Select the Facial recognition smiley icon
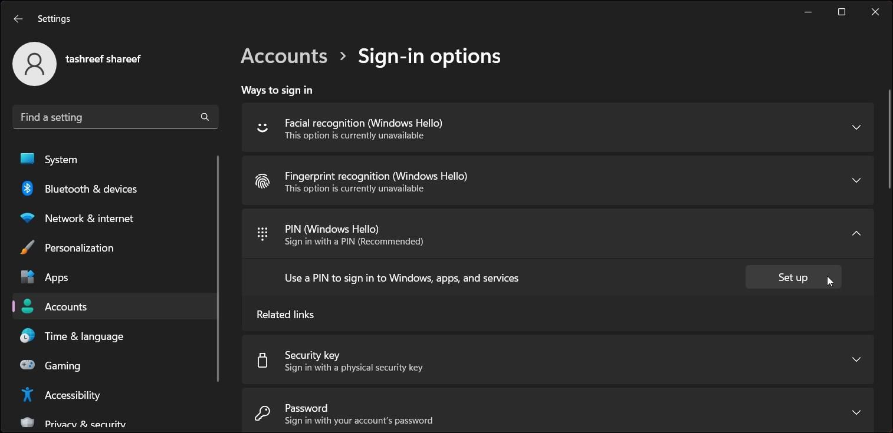The image size is (893, 433). click(262, 127)
